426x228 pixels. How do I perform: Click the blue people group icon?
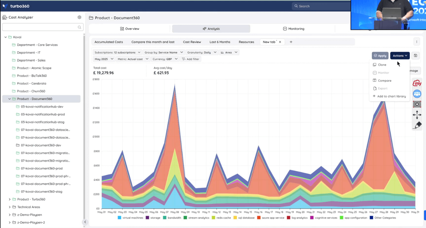(417, 94)
